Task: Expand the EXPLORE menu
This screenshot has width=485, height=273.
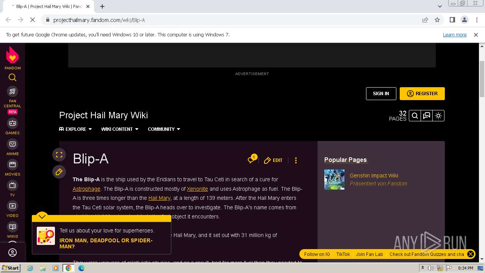Action: pos(75,129)
